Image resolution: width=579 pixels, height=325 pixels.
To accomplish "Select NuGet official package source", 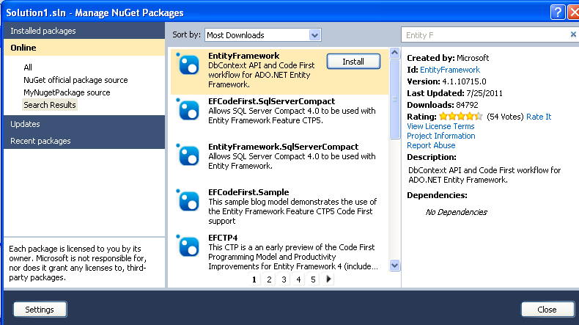I will click(75, 80).
